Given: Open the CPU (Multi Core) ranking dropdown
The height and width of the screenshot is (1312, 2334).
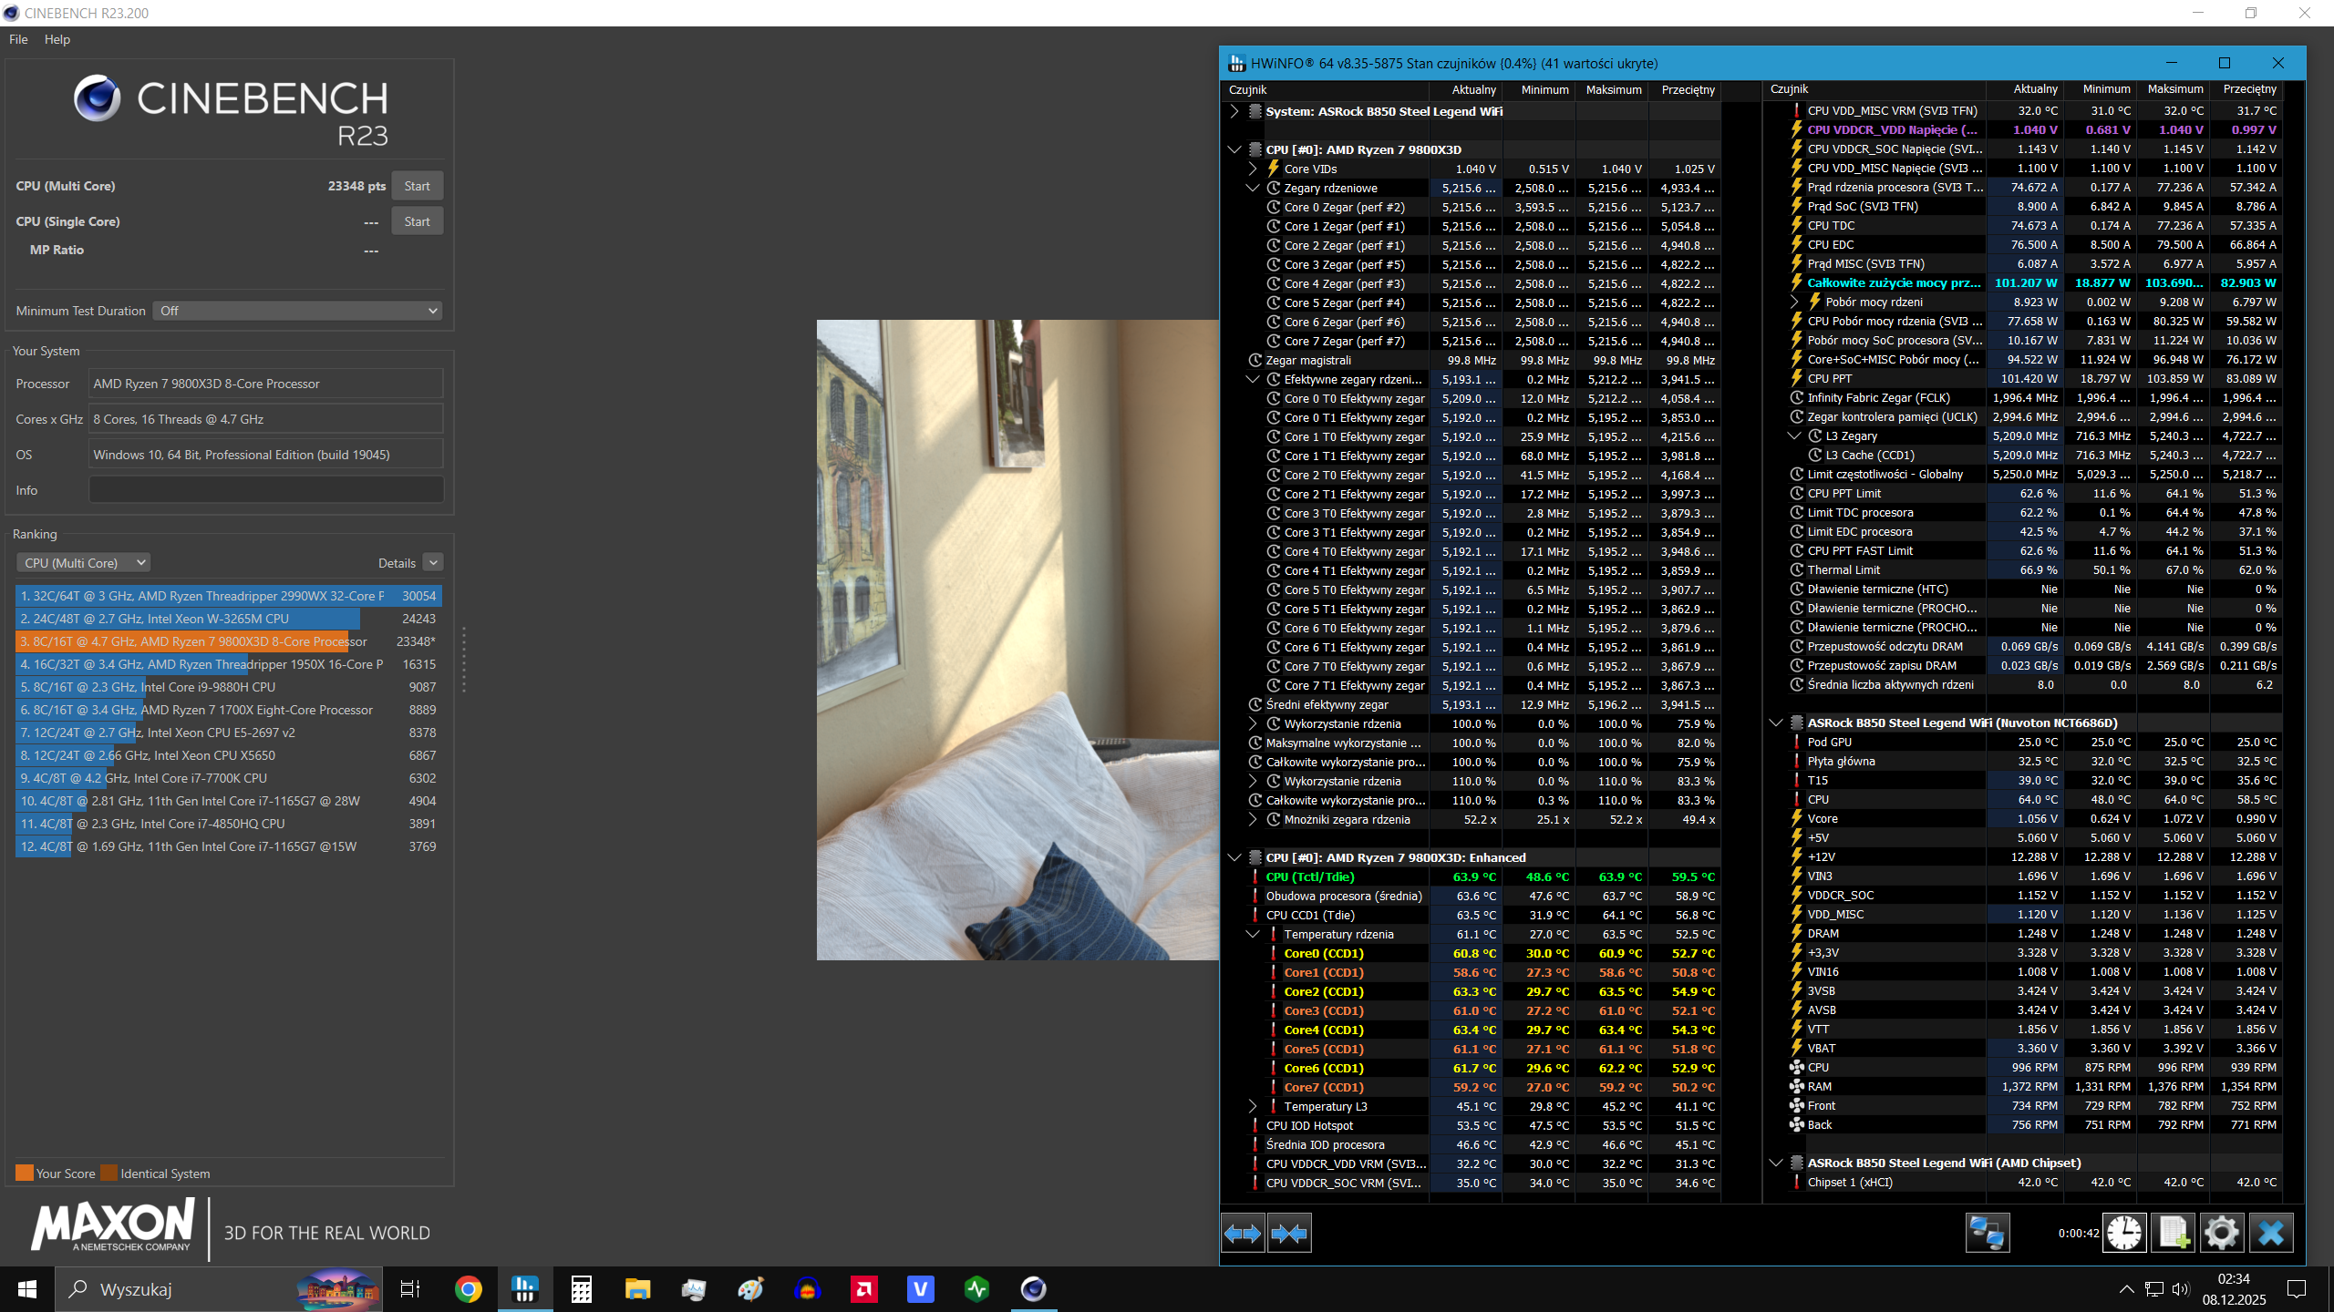Looking at the screenshot, I should click(84, 563).
